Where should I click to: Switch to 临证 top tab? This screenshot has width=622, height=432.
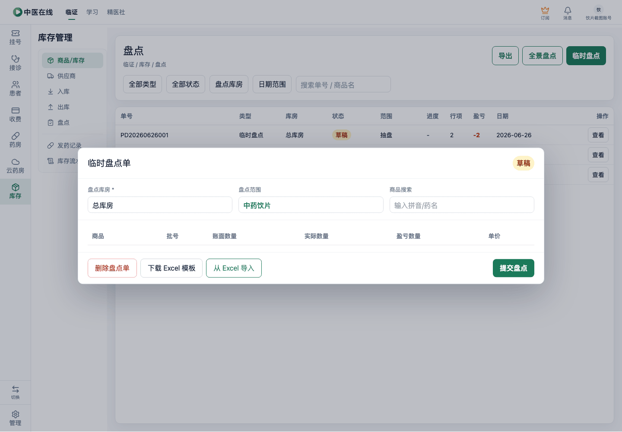tap(72, 12)
